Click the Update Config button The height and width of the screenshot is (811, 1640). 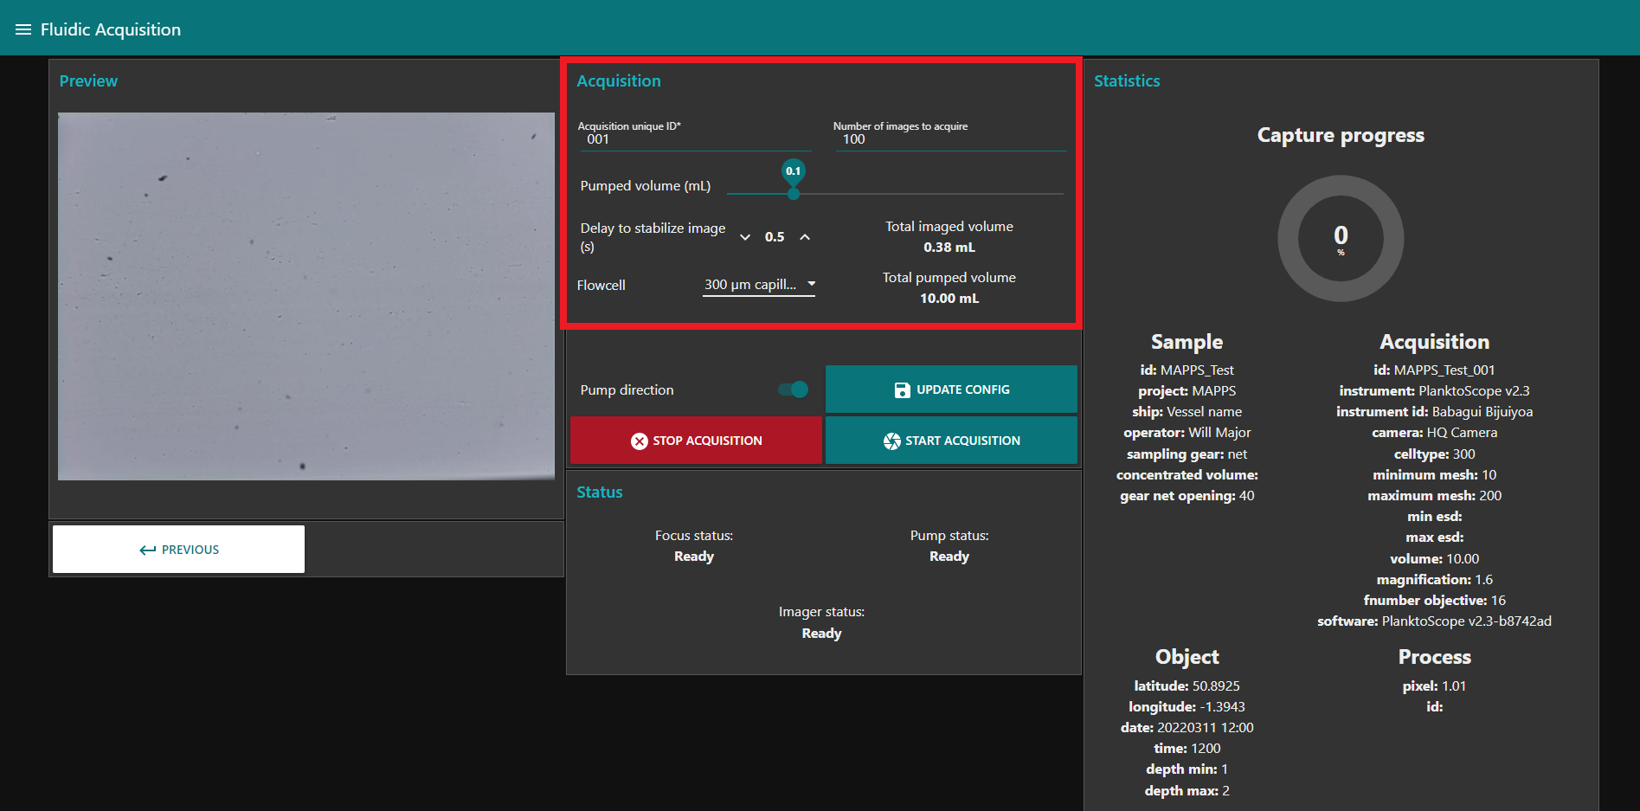point(951,389)
